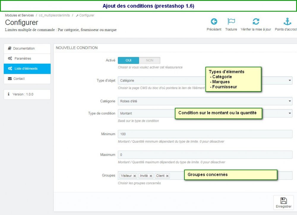This screenshot has width=297, height=215.
Task: Click the Précédent label
Action: tap(214, 29)
